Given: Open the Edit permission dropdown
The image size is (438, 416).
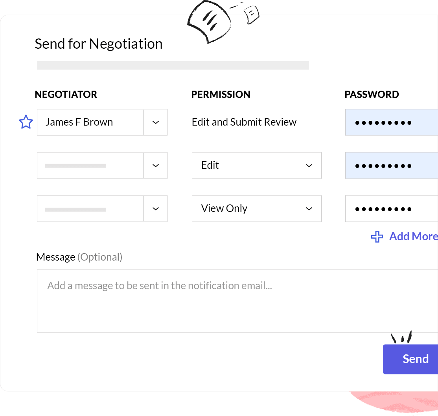Looking at the screenshot, I should coord(256,166).
